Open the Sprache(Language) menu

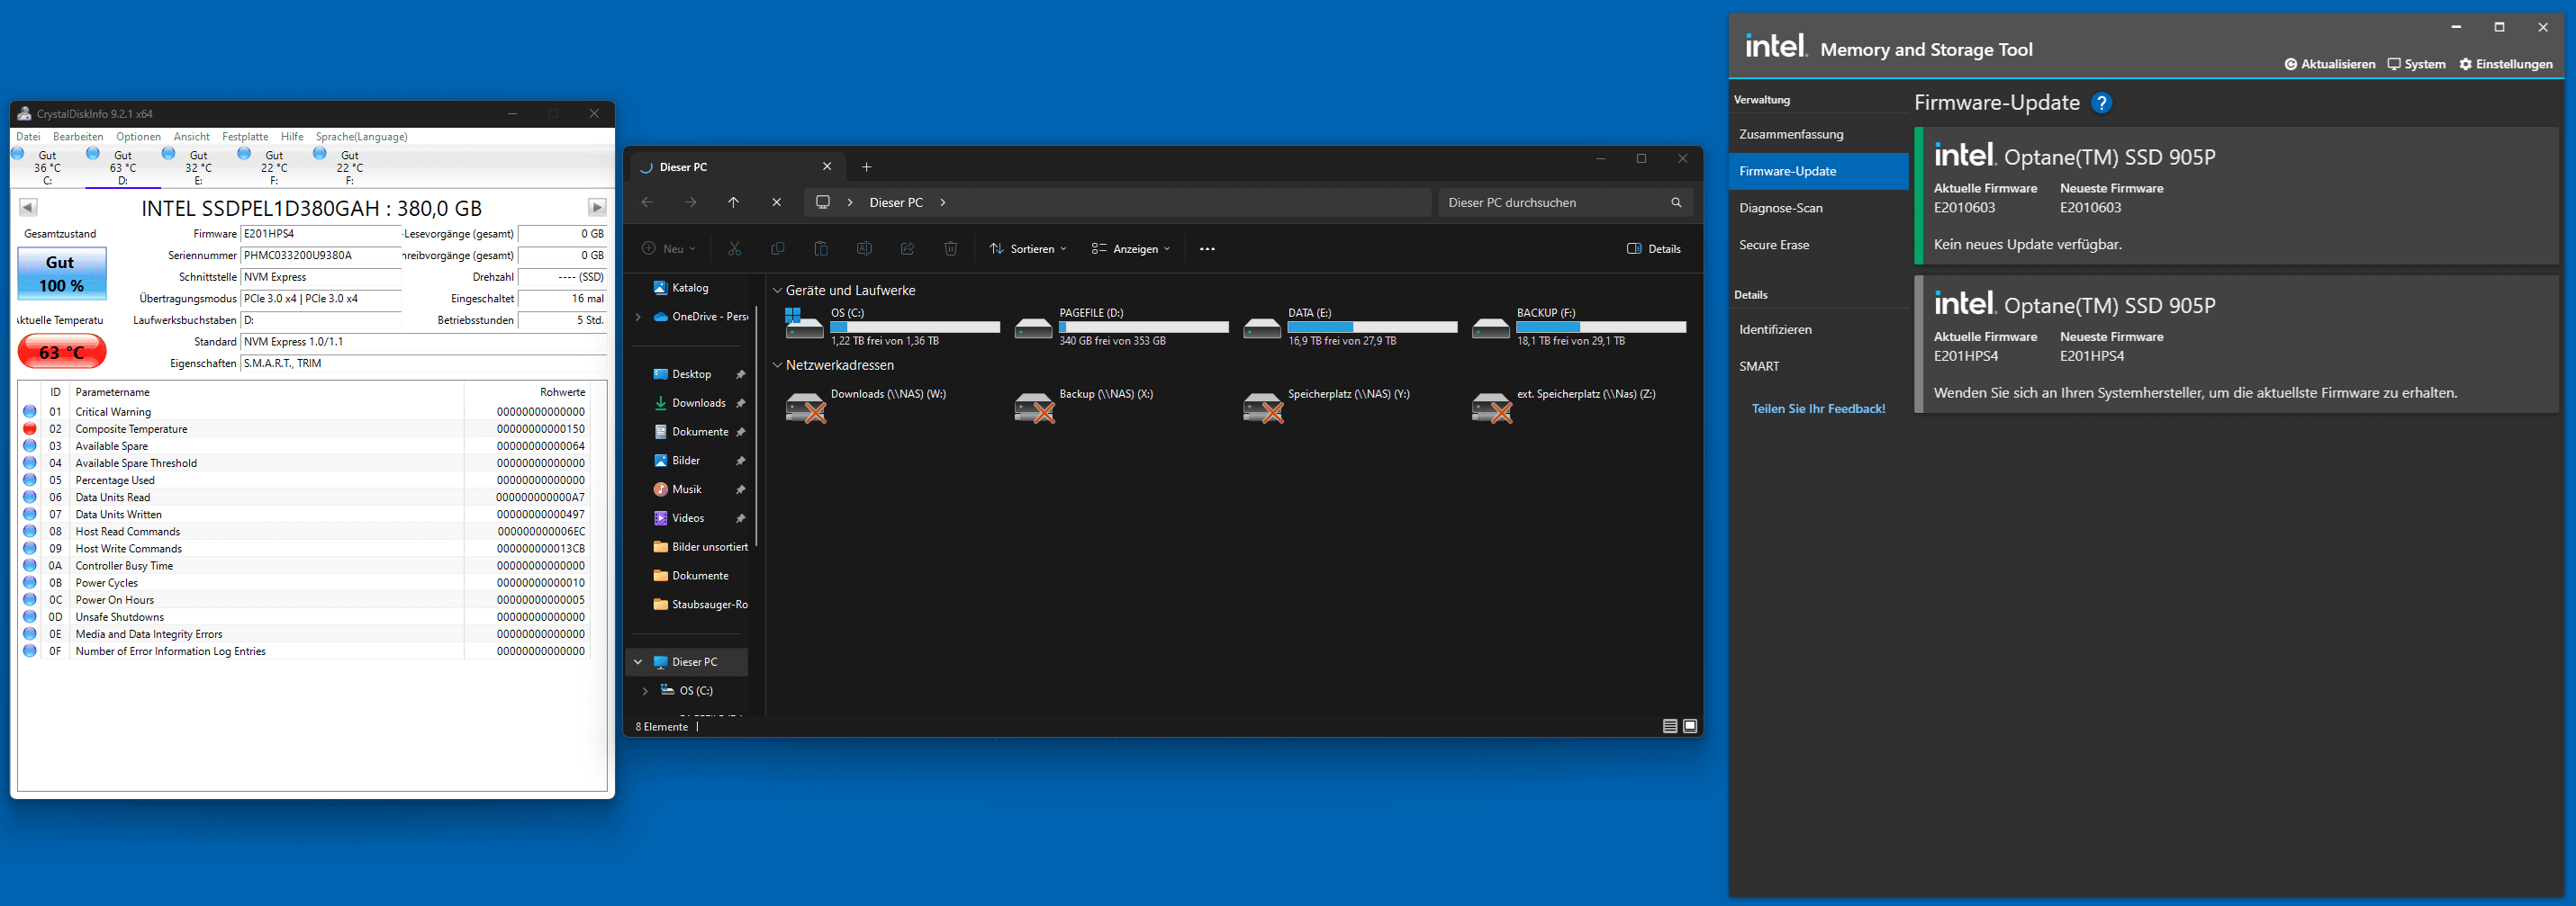[361, 137]
